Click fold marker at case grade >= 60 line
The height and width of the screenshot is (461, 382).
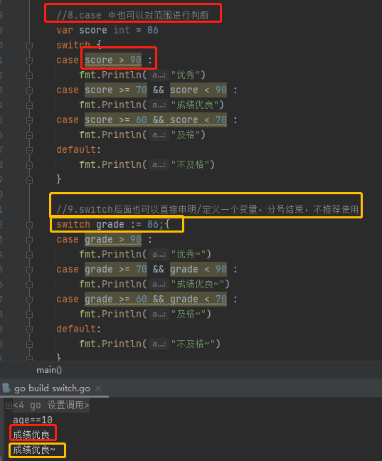point(29,300)
